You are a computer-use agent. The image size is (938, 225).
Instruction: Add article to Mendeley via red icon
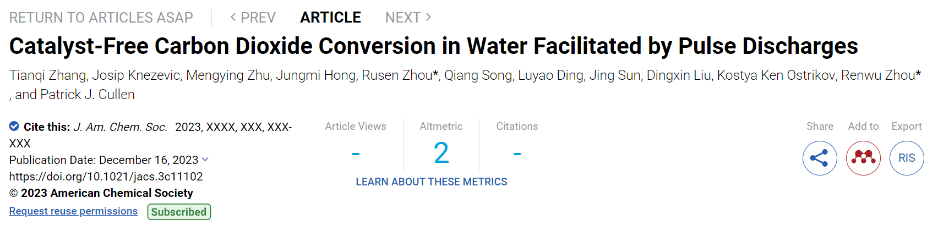tap(863, 158)
